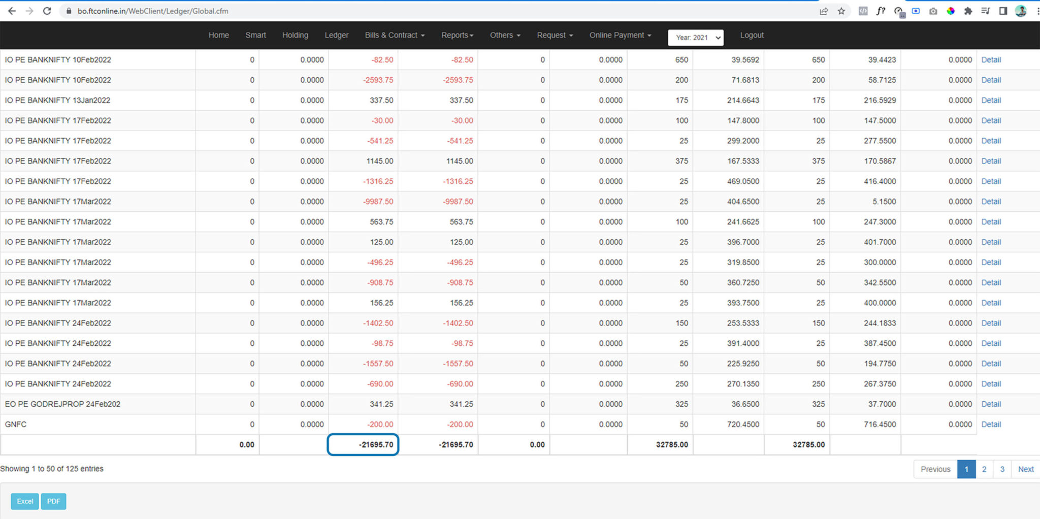Click the share page icon in address bar
Image resolution: width=1040 pixels, height=519 pixels.
(x=824, y=11)
